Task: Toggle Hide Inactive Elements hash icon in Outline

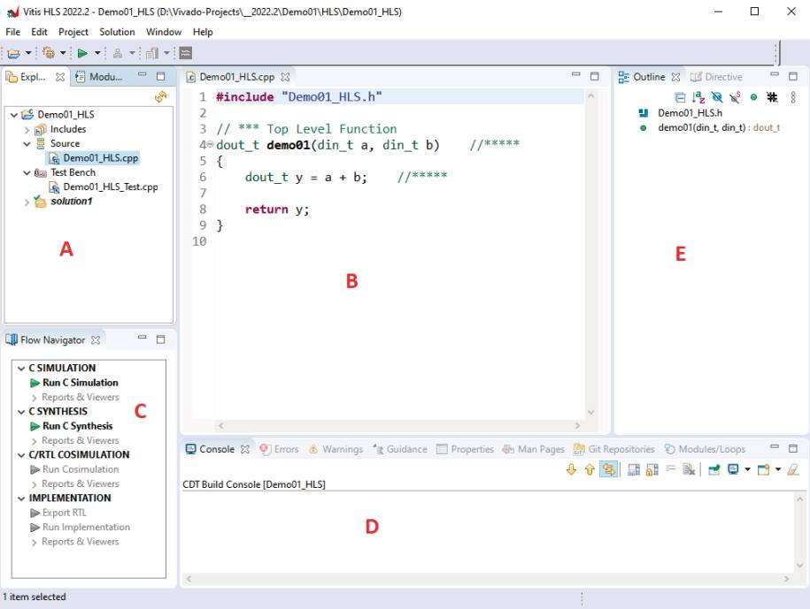Action: click(772, 97)
